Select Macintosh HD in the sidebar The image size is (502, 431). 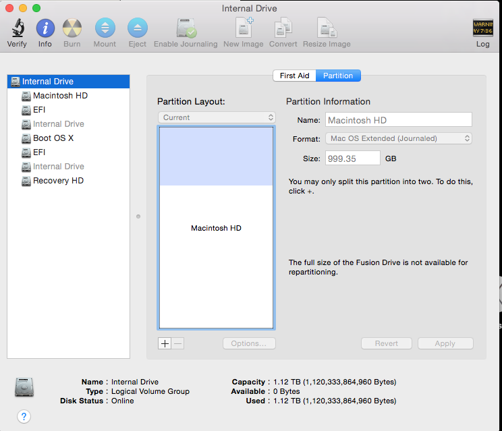point(60,96)
